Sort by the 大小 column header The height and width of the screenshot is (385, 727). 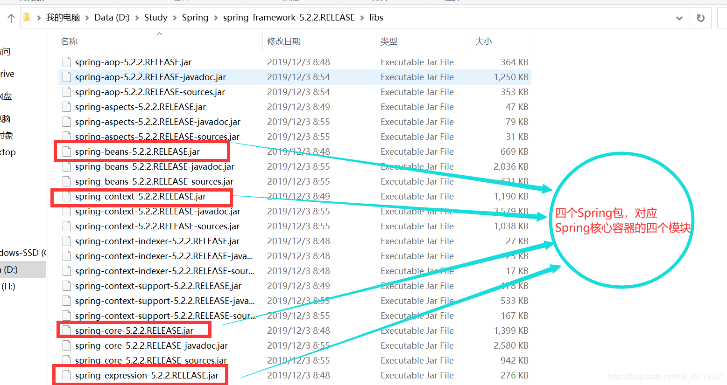pyautogui.click(x=484, y=41)
